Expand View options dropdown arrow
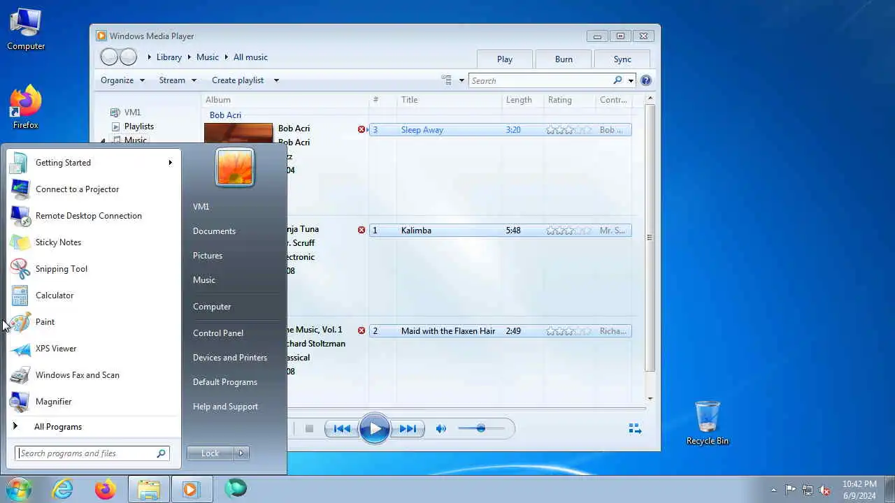The image size is (895, 503). click(x=461, y=80)
